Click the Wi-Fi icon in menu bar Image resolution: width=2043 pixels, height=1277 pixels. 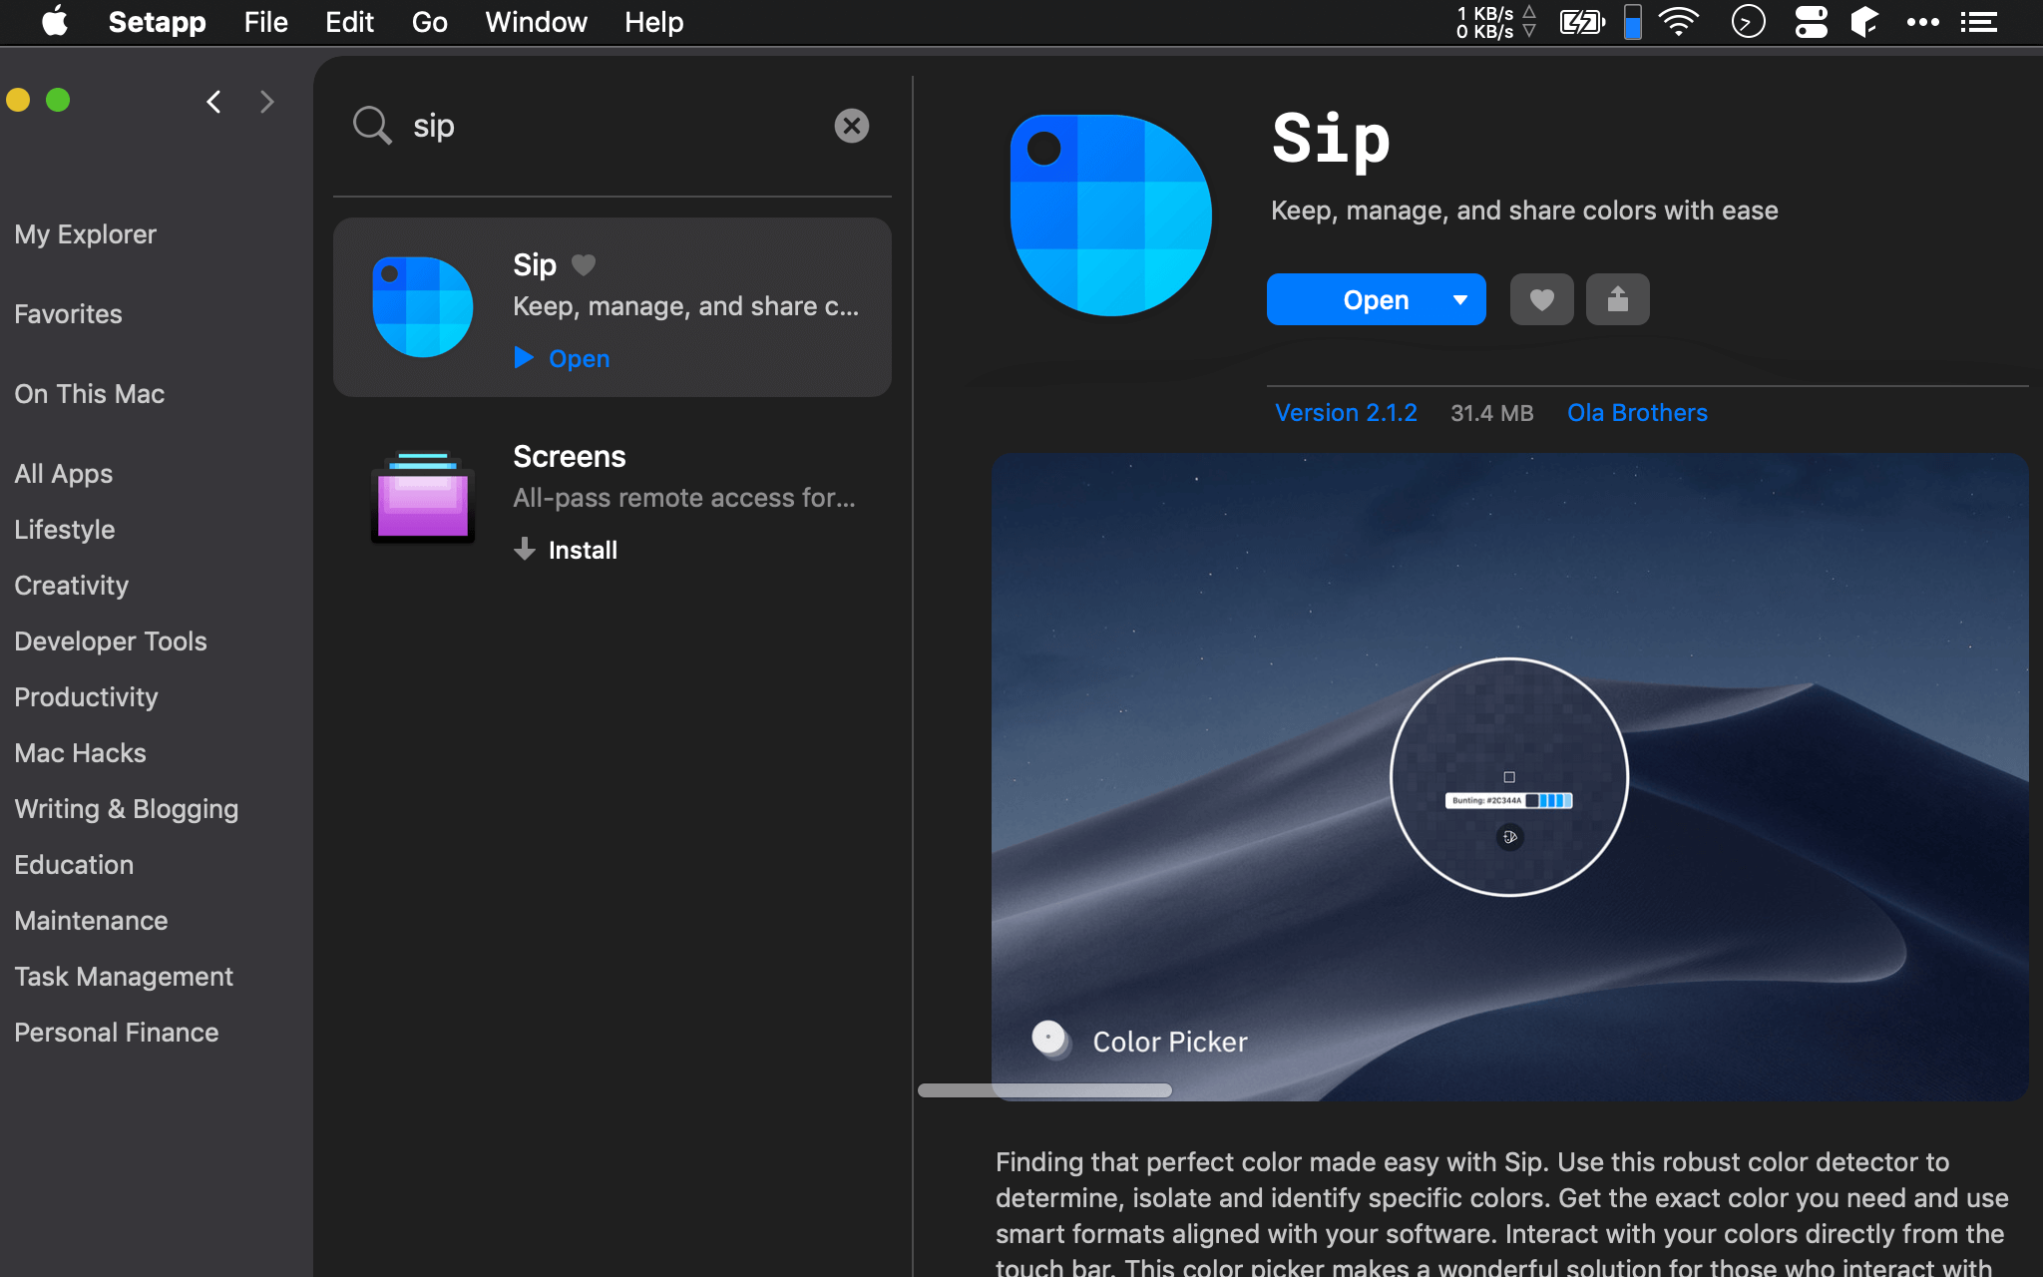[x=1679, y=22]
